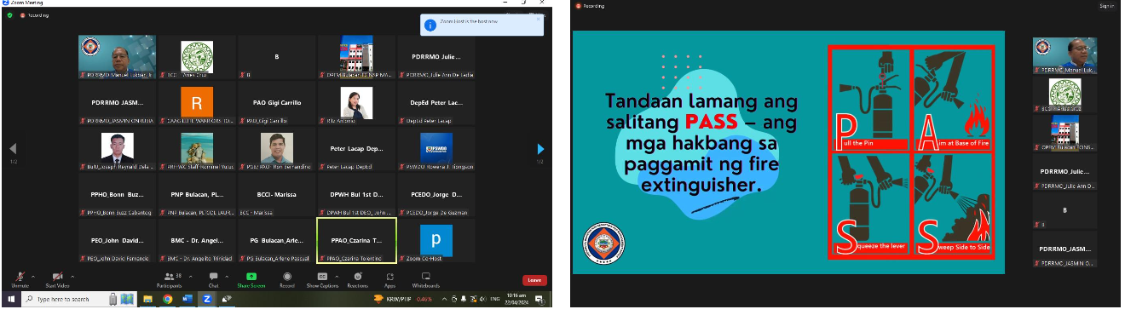Open the Apps panel
1125x315 pixels.
click(x=389, y=279)
